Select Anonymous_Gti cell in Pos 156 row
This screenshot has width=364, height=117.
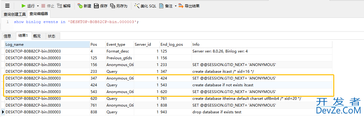tap(120, 65)
